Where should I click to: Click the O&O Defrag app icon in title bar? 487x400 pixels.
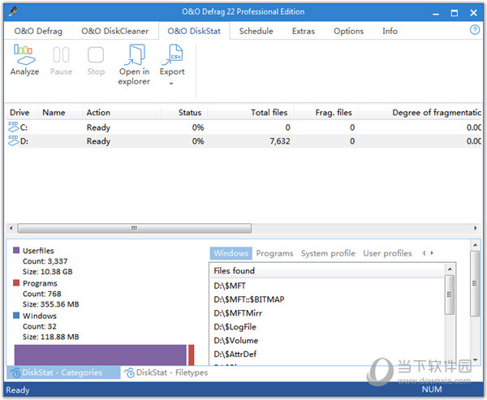click(x=13, y=12)
